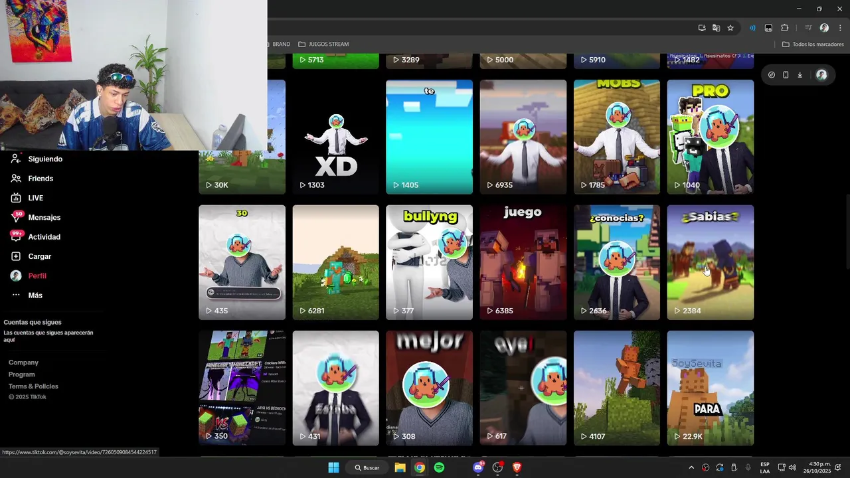Open File Explorer from taskbar
This screenshot has height=478, width=850.
tap(400, 467)
